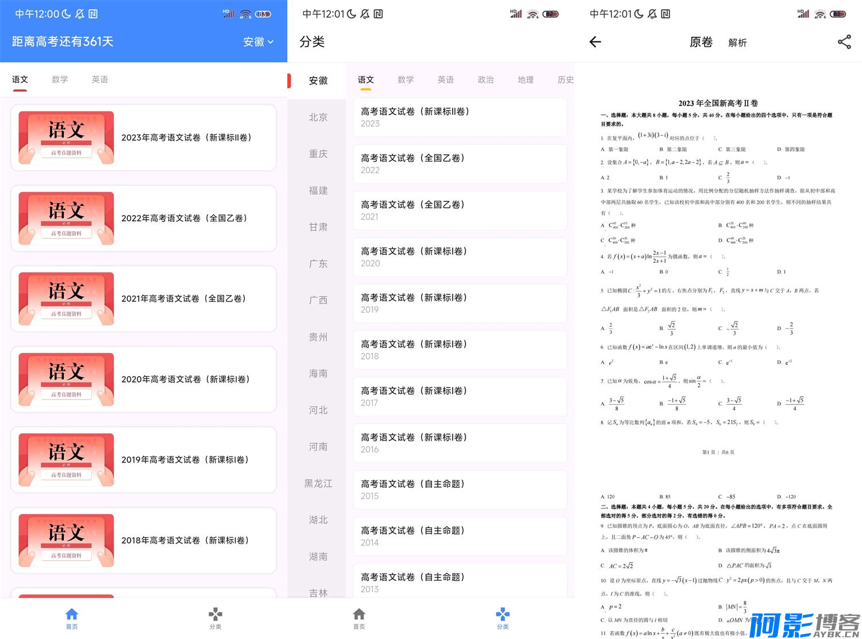Switch to 原卷 tab

point(701,42)
